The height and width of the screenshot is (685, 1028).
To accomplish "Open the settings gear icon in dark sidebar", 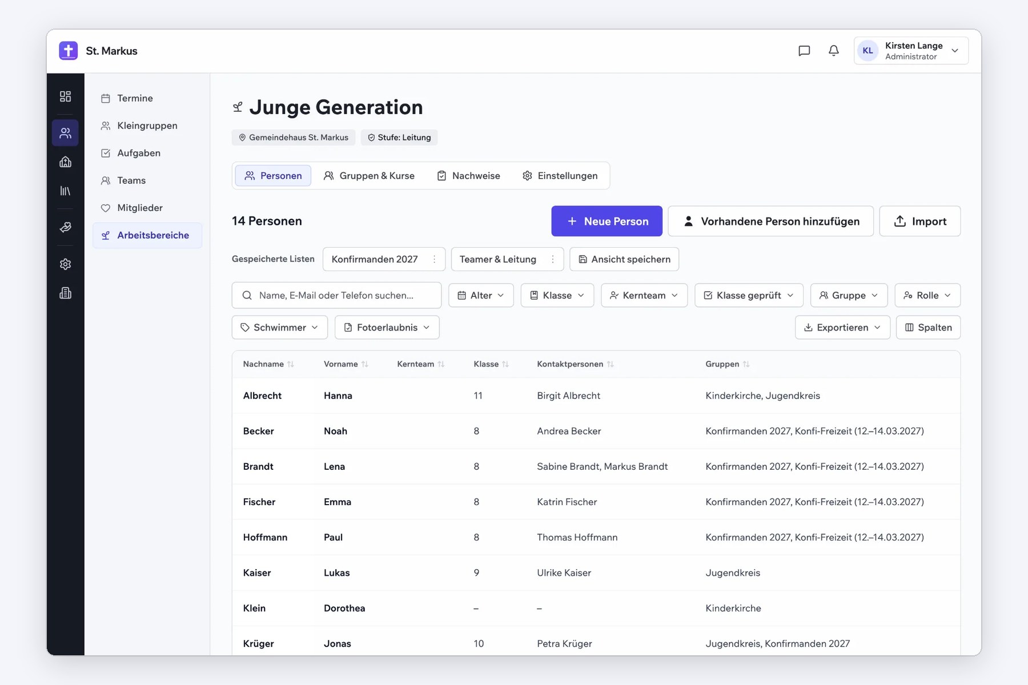I will coord(65,264).
